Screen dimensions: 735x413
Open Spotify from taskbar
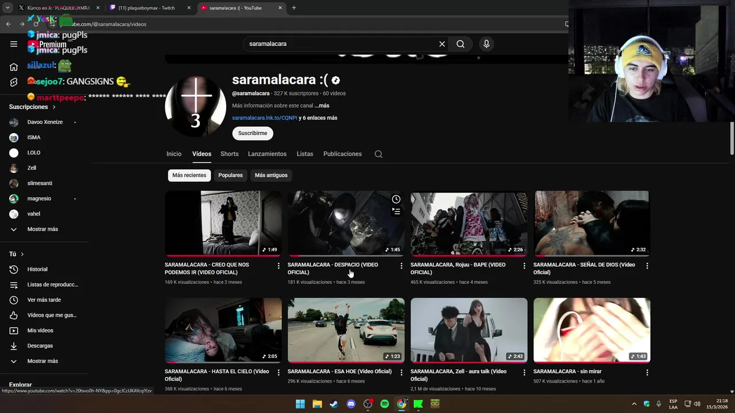coord(385,404)
